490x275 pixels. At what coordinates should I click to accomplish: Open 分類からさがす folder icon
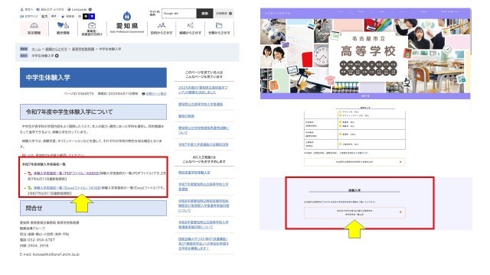(x=219, y=28)
